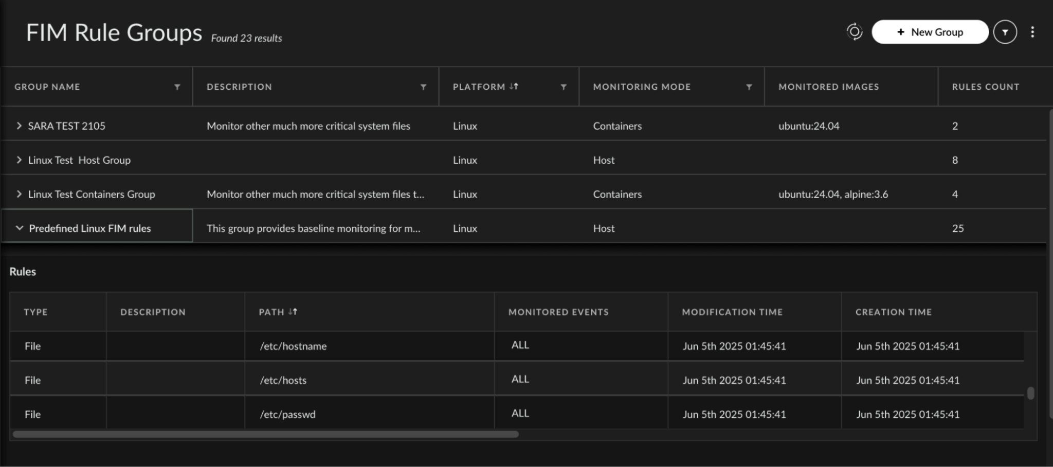Select the SARA TEST 2105 group name
This screenshot has height=467, width=1053.
66,126
